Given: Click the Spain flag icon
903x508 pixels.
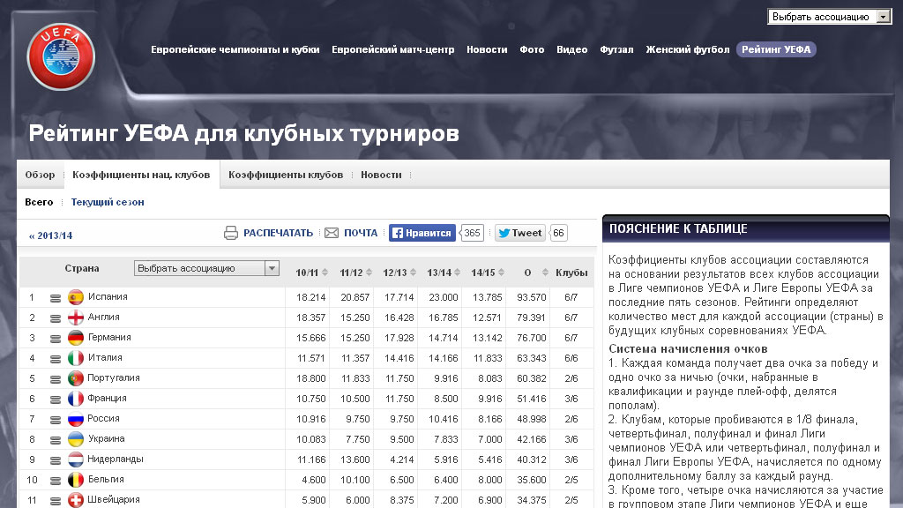Looking at the screenshot, I should pyautogui.click(x=76, y=297).
